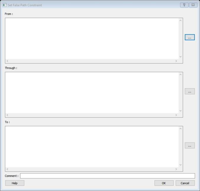Click the right arrow of From horizontal scrollbar
This screenshot has width=200, height=191.
[x=176, y=61]
